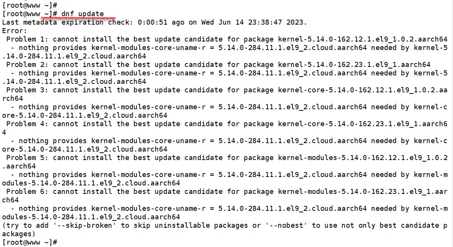The width and height of the screenshot is (453, 247).
Task: Click the "Problem 5:" label
Action: tap(27, 158)
